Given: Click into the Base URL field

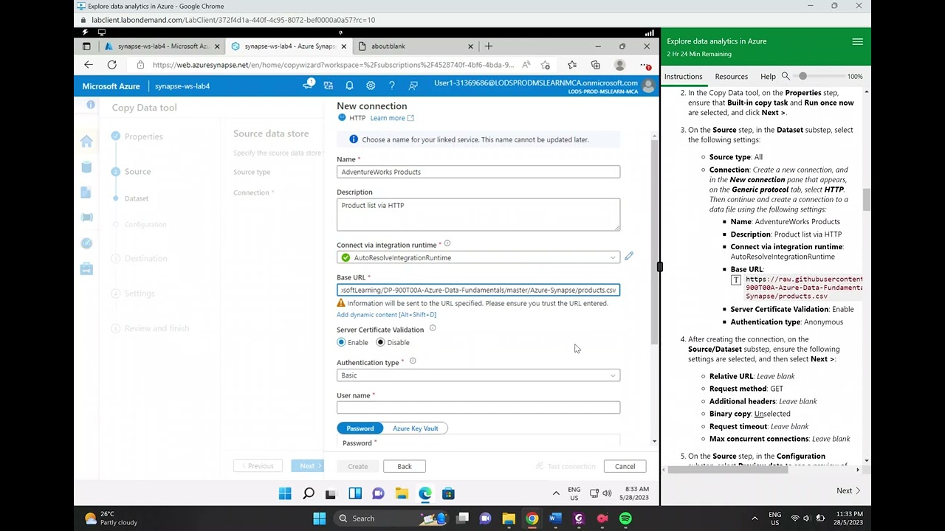Looking at the screenshot, I should click(x=478, y=290).
